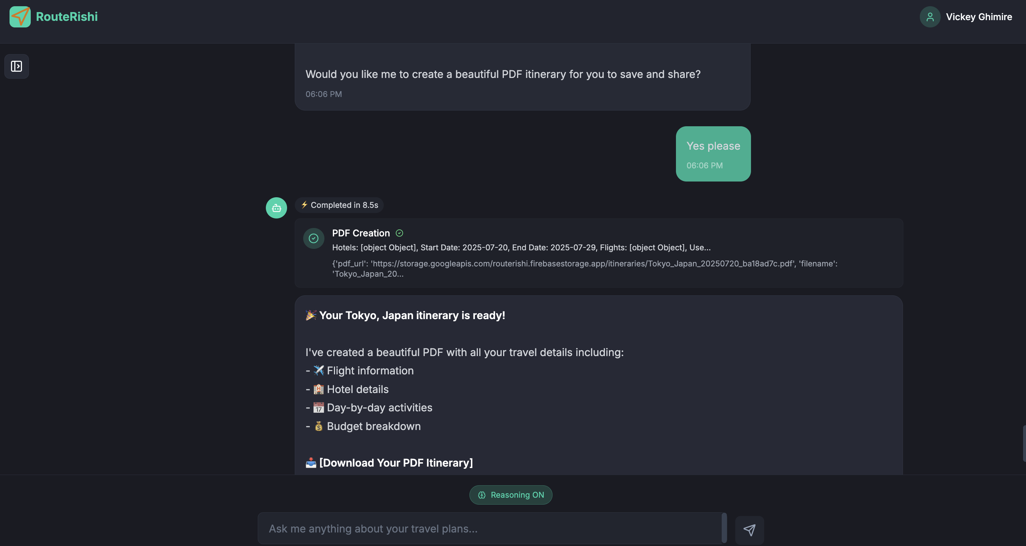Click the Yes please message bubble
Screen dimensions: 1026x546
click(713, 154)
